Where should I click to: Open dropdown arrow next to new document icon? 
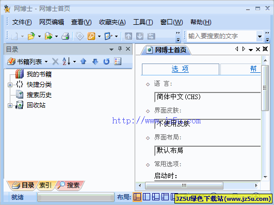click(x=22, y=37)
